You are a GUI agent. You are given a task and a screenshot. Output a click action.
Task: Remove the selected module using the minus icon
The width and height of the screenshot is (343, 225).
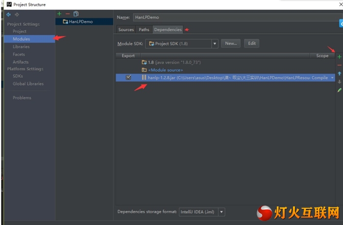tap(68, 14)
